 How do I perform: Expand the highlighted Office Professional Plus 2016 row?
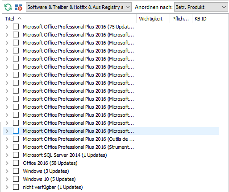(7, 131)
